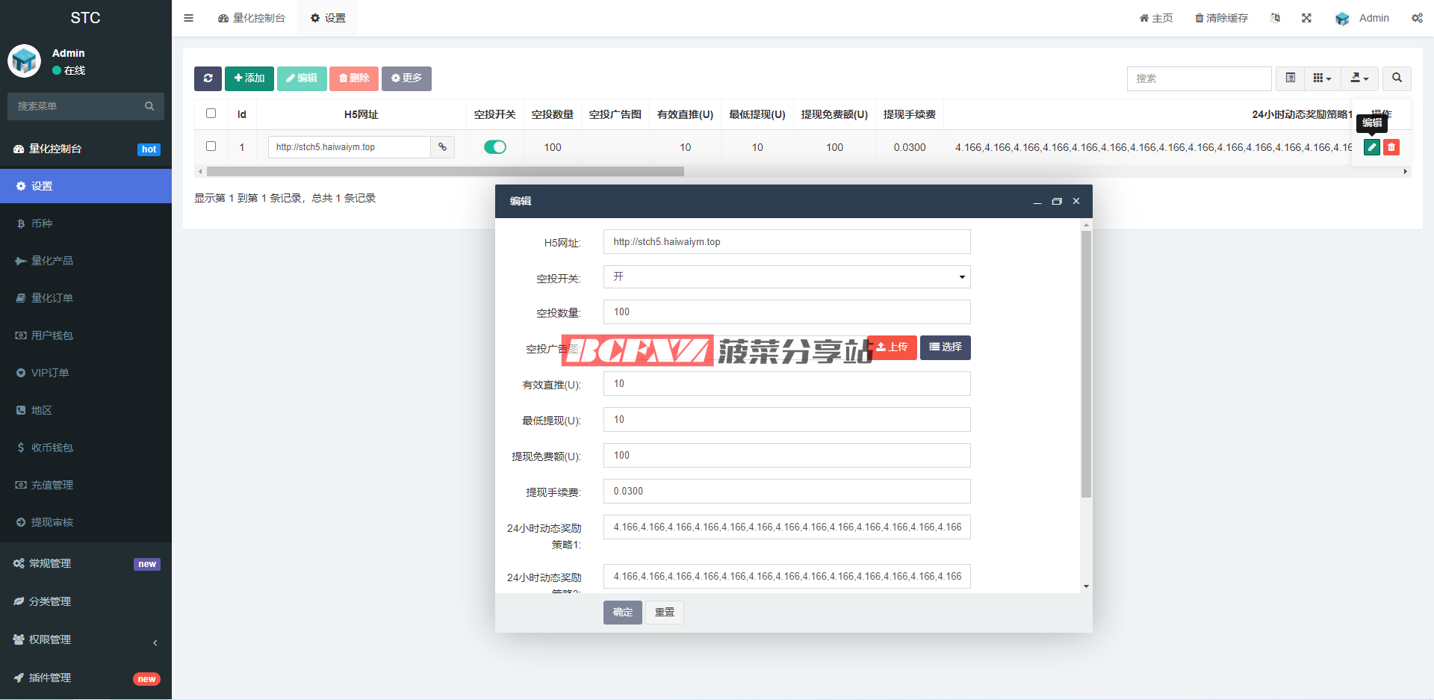Click the 确定 button in dialog
This screenshot has height=700, width=1434.
622,613
